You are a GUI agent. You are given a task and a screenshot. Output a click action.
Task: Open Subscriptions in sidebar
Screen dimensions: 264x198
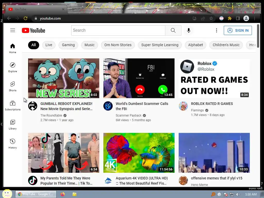click(x=13, y=105)
